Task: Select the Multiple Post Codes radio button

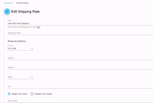Action: click(32, 94)
